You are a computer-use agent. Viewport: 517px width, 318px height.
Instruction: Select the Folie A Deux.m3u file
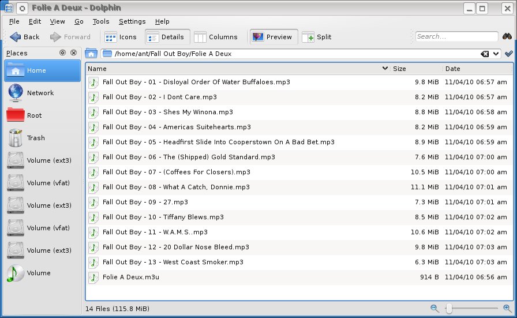click(130, 277)
